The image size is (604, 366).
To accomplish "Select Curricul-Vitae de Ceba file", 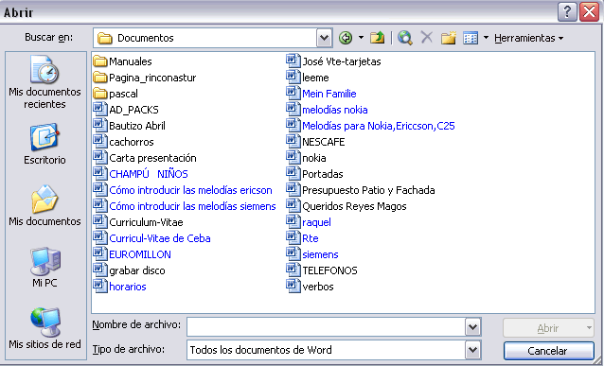I will (152, 238).
